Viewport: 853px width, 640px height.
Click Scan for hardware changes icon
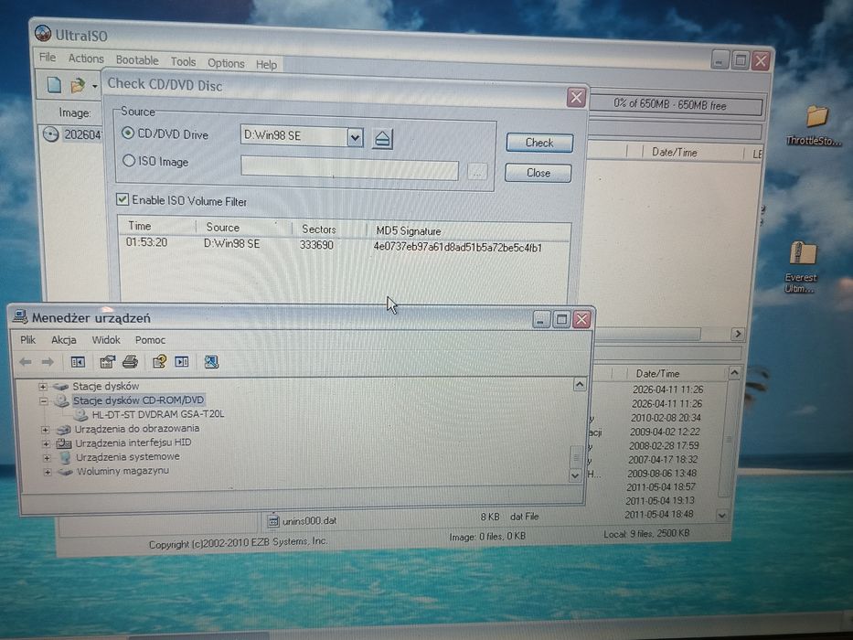point(211,362)
